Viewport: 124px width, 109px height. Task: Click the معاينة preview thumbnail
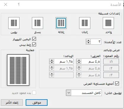coord(18,70)
